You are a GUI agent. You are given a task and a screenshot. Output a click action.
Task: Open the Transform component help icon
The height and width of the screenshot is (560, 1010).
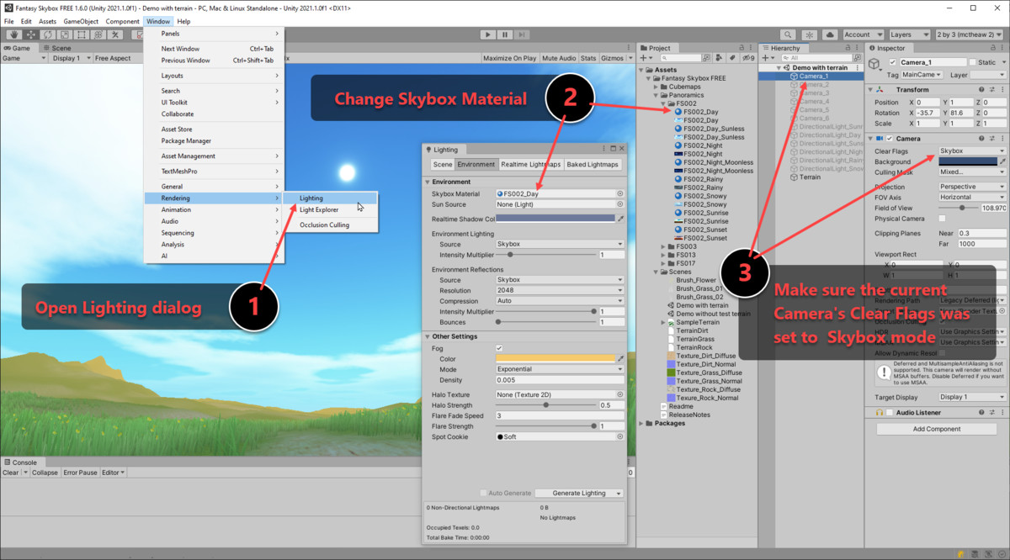click(981, 90)
